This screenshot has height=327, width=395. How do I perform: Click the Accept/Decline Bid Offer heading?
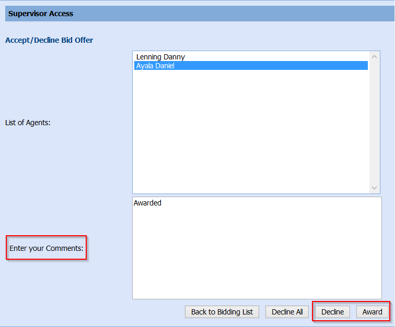click(49, 40)
